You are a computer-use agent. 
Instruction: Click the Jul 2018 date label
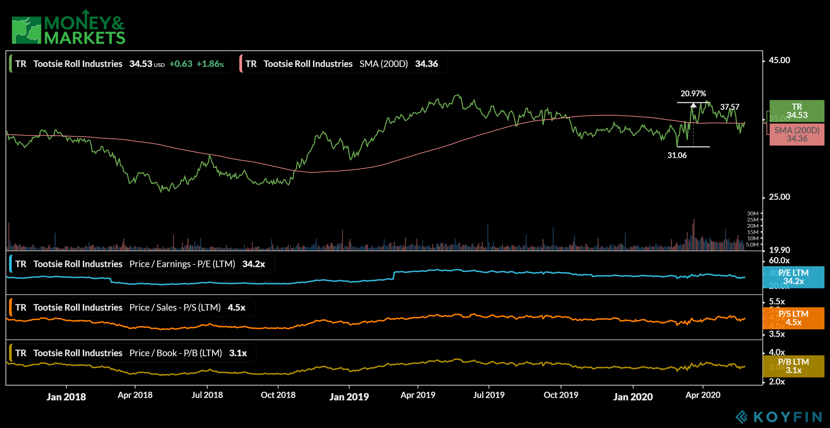click(x=207, y=395)
